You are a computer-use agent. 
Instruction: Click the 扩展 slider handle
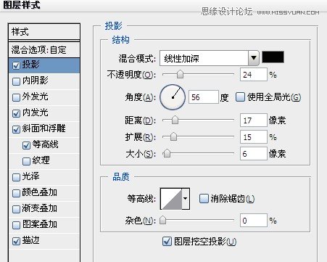(173, 137)
